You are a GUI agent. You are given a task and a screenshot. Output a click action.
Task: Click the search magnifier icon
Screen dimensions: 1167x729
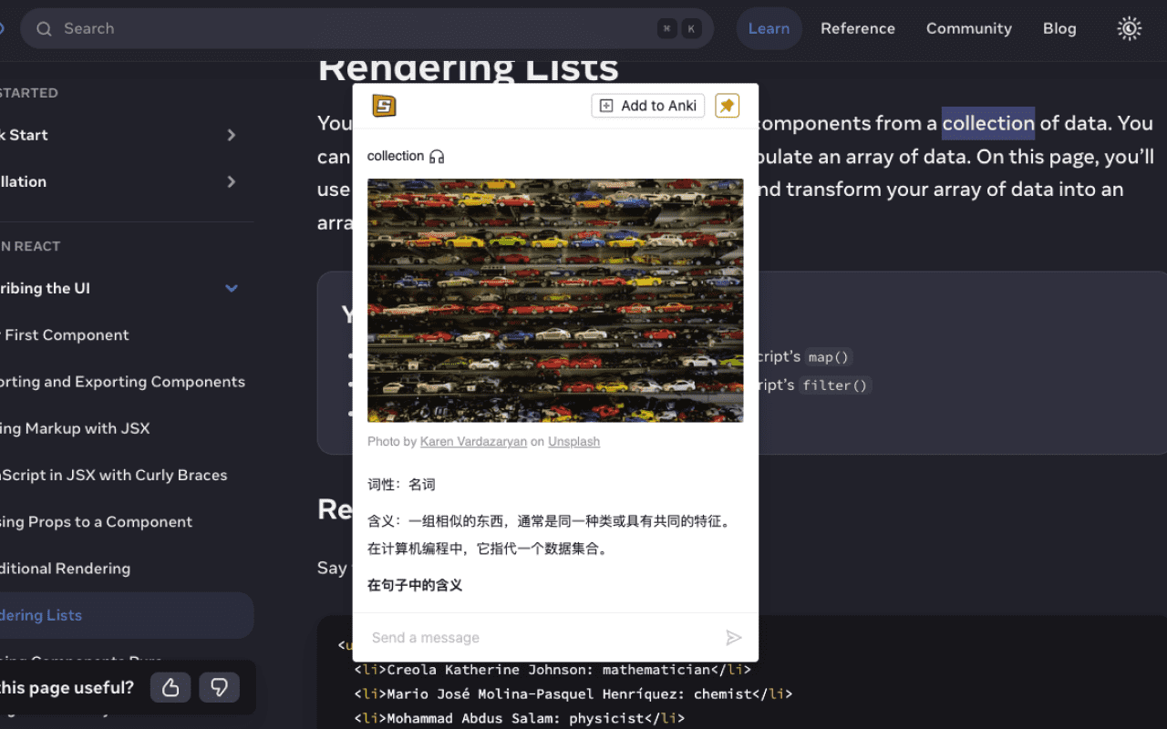pyautogui.click(x=44, y=29)
